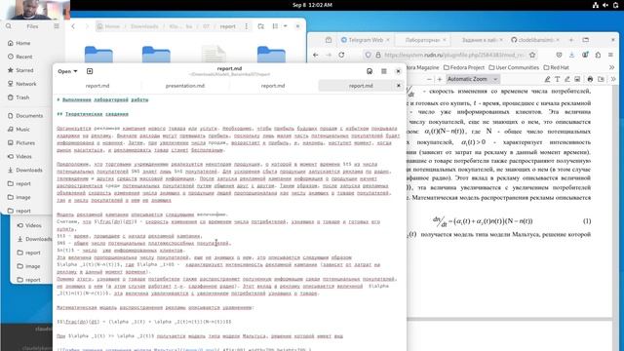
Task: Open text editor hamburger menu
Action: tap(383, 71)
